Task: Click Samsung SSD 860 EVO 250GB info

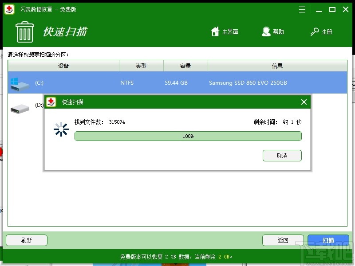Action: click(248, 83)
